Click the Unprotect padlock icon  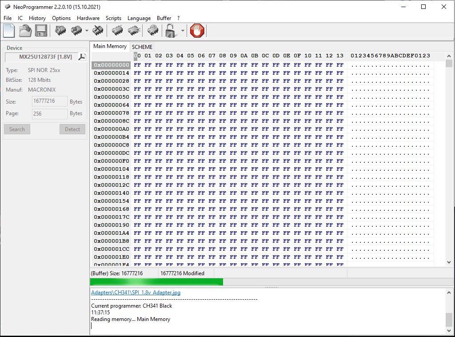point(171,31)
